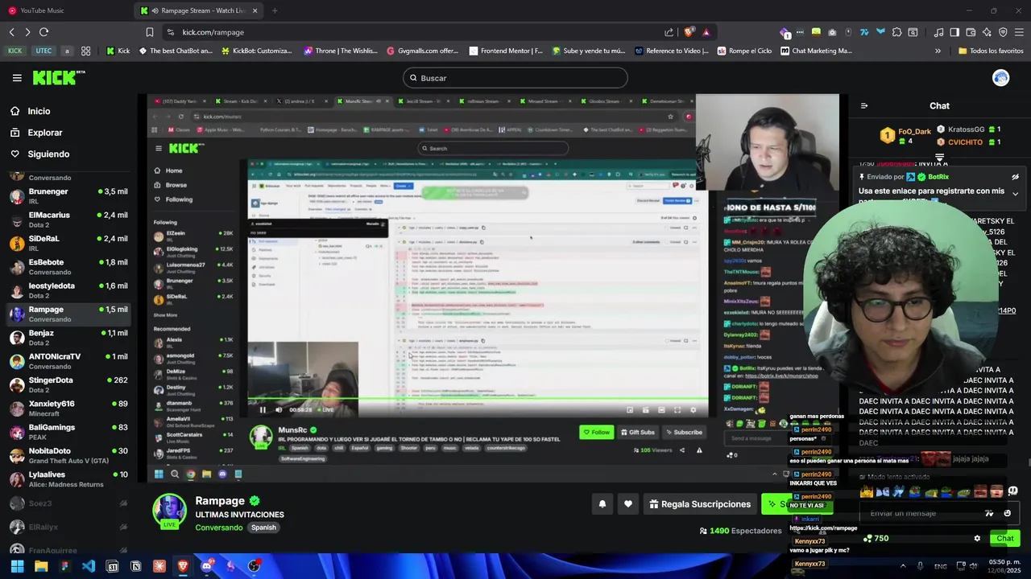The width and height of the screenshot is (1031, 579).
Task: Show hidden system tray icons
Action: [902, 566]
